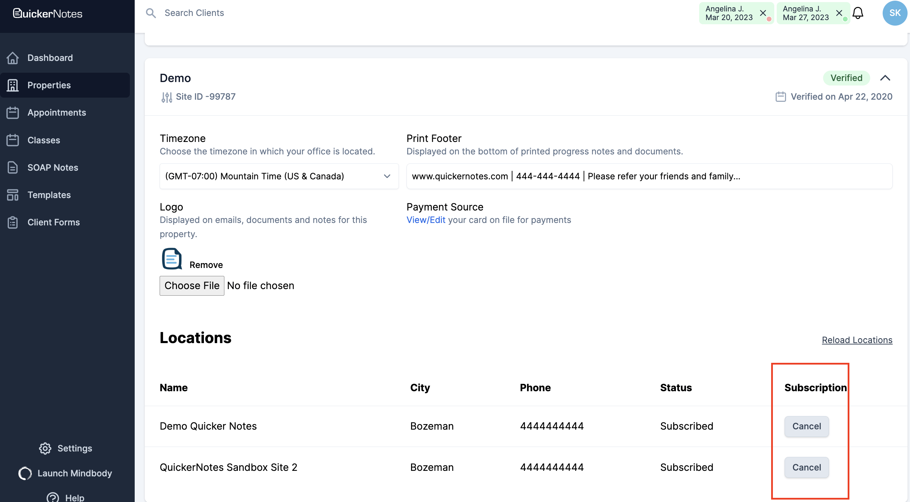Click the notification bell icon
The height and width of the screenshot is (502, 910).
(x=857, y=14)
